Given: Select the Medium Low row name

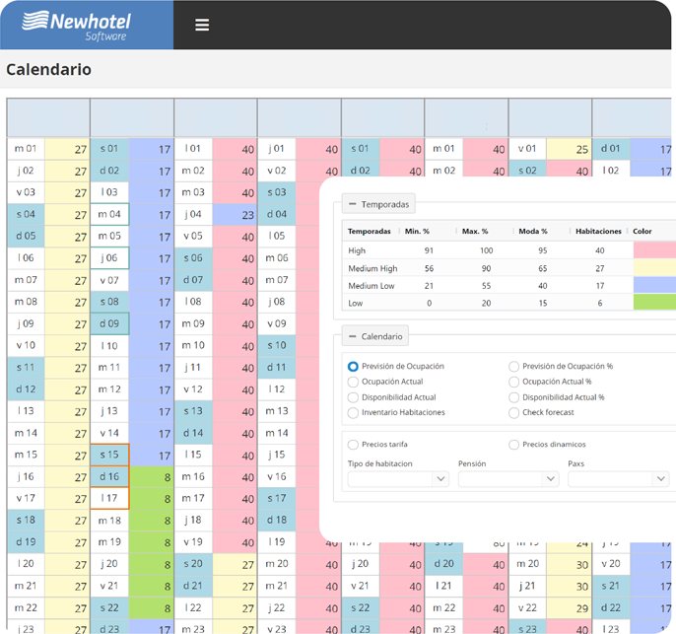Looking at the screenshot, I should pos(371,286).
